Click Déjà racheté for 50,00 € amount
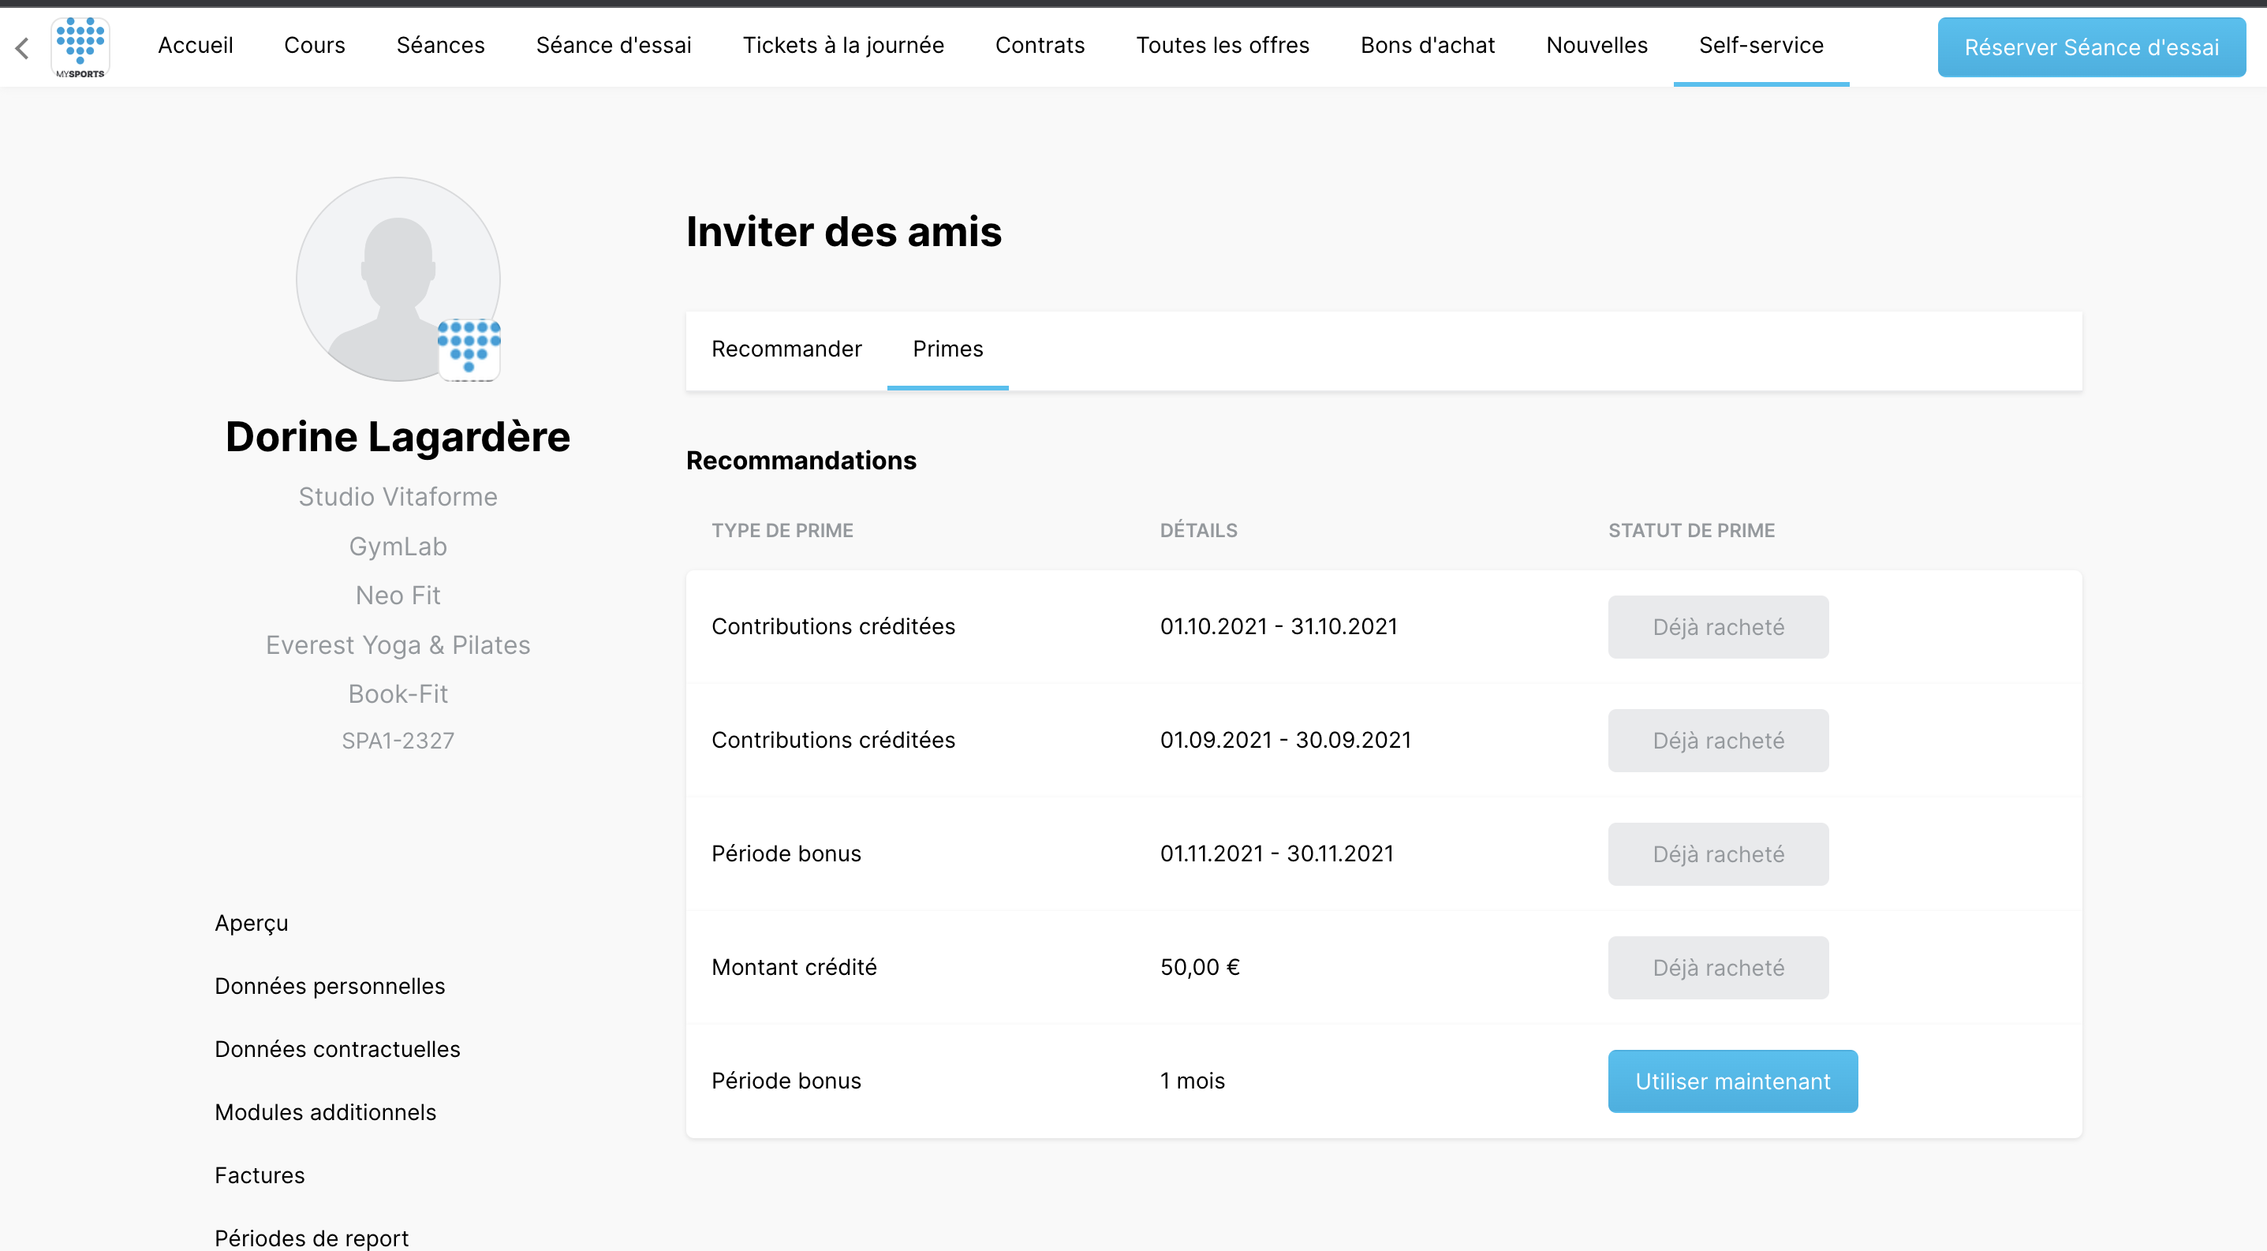 [x=1718, y=968]
